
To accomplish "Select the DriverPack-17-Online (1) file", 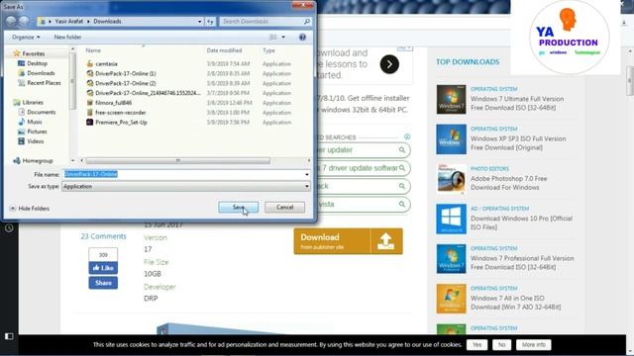I will [126, 73].
